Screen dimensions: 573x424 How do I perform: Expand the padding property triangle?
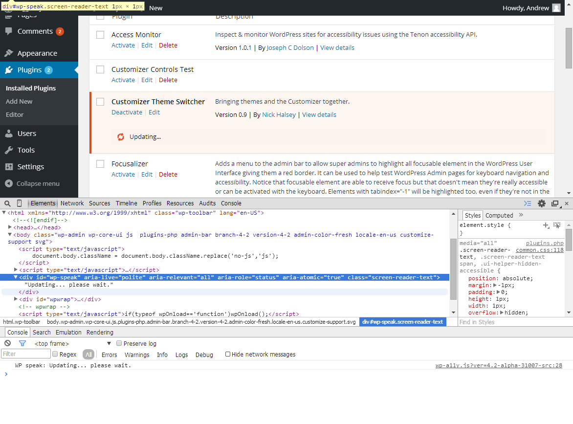[x=499, y=292]
